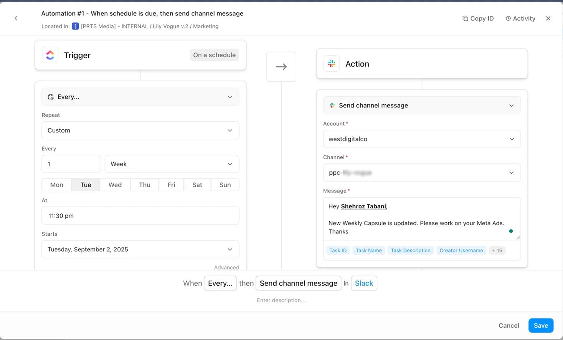
Task: Click the 'On a schedule' badge
Action: 215,55
